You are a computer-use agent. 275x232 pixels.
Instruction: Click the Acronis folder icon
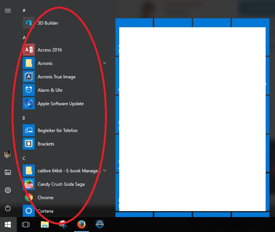[x=29, y=63]
